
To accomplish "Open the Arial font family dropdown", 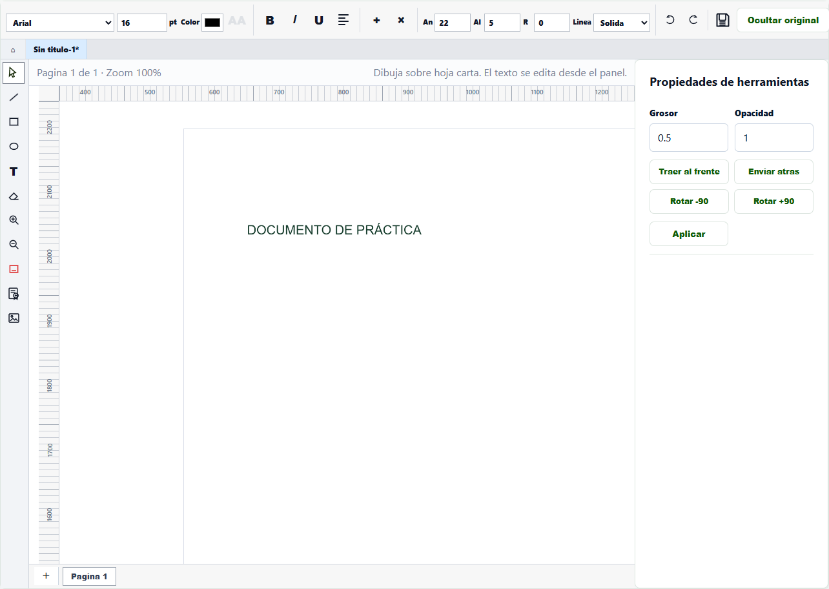I will [x=60, y=23].
